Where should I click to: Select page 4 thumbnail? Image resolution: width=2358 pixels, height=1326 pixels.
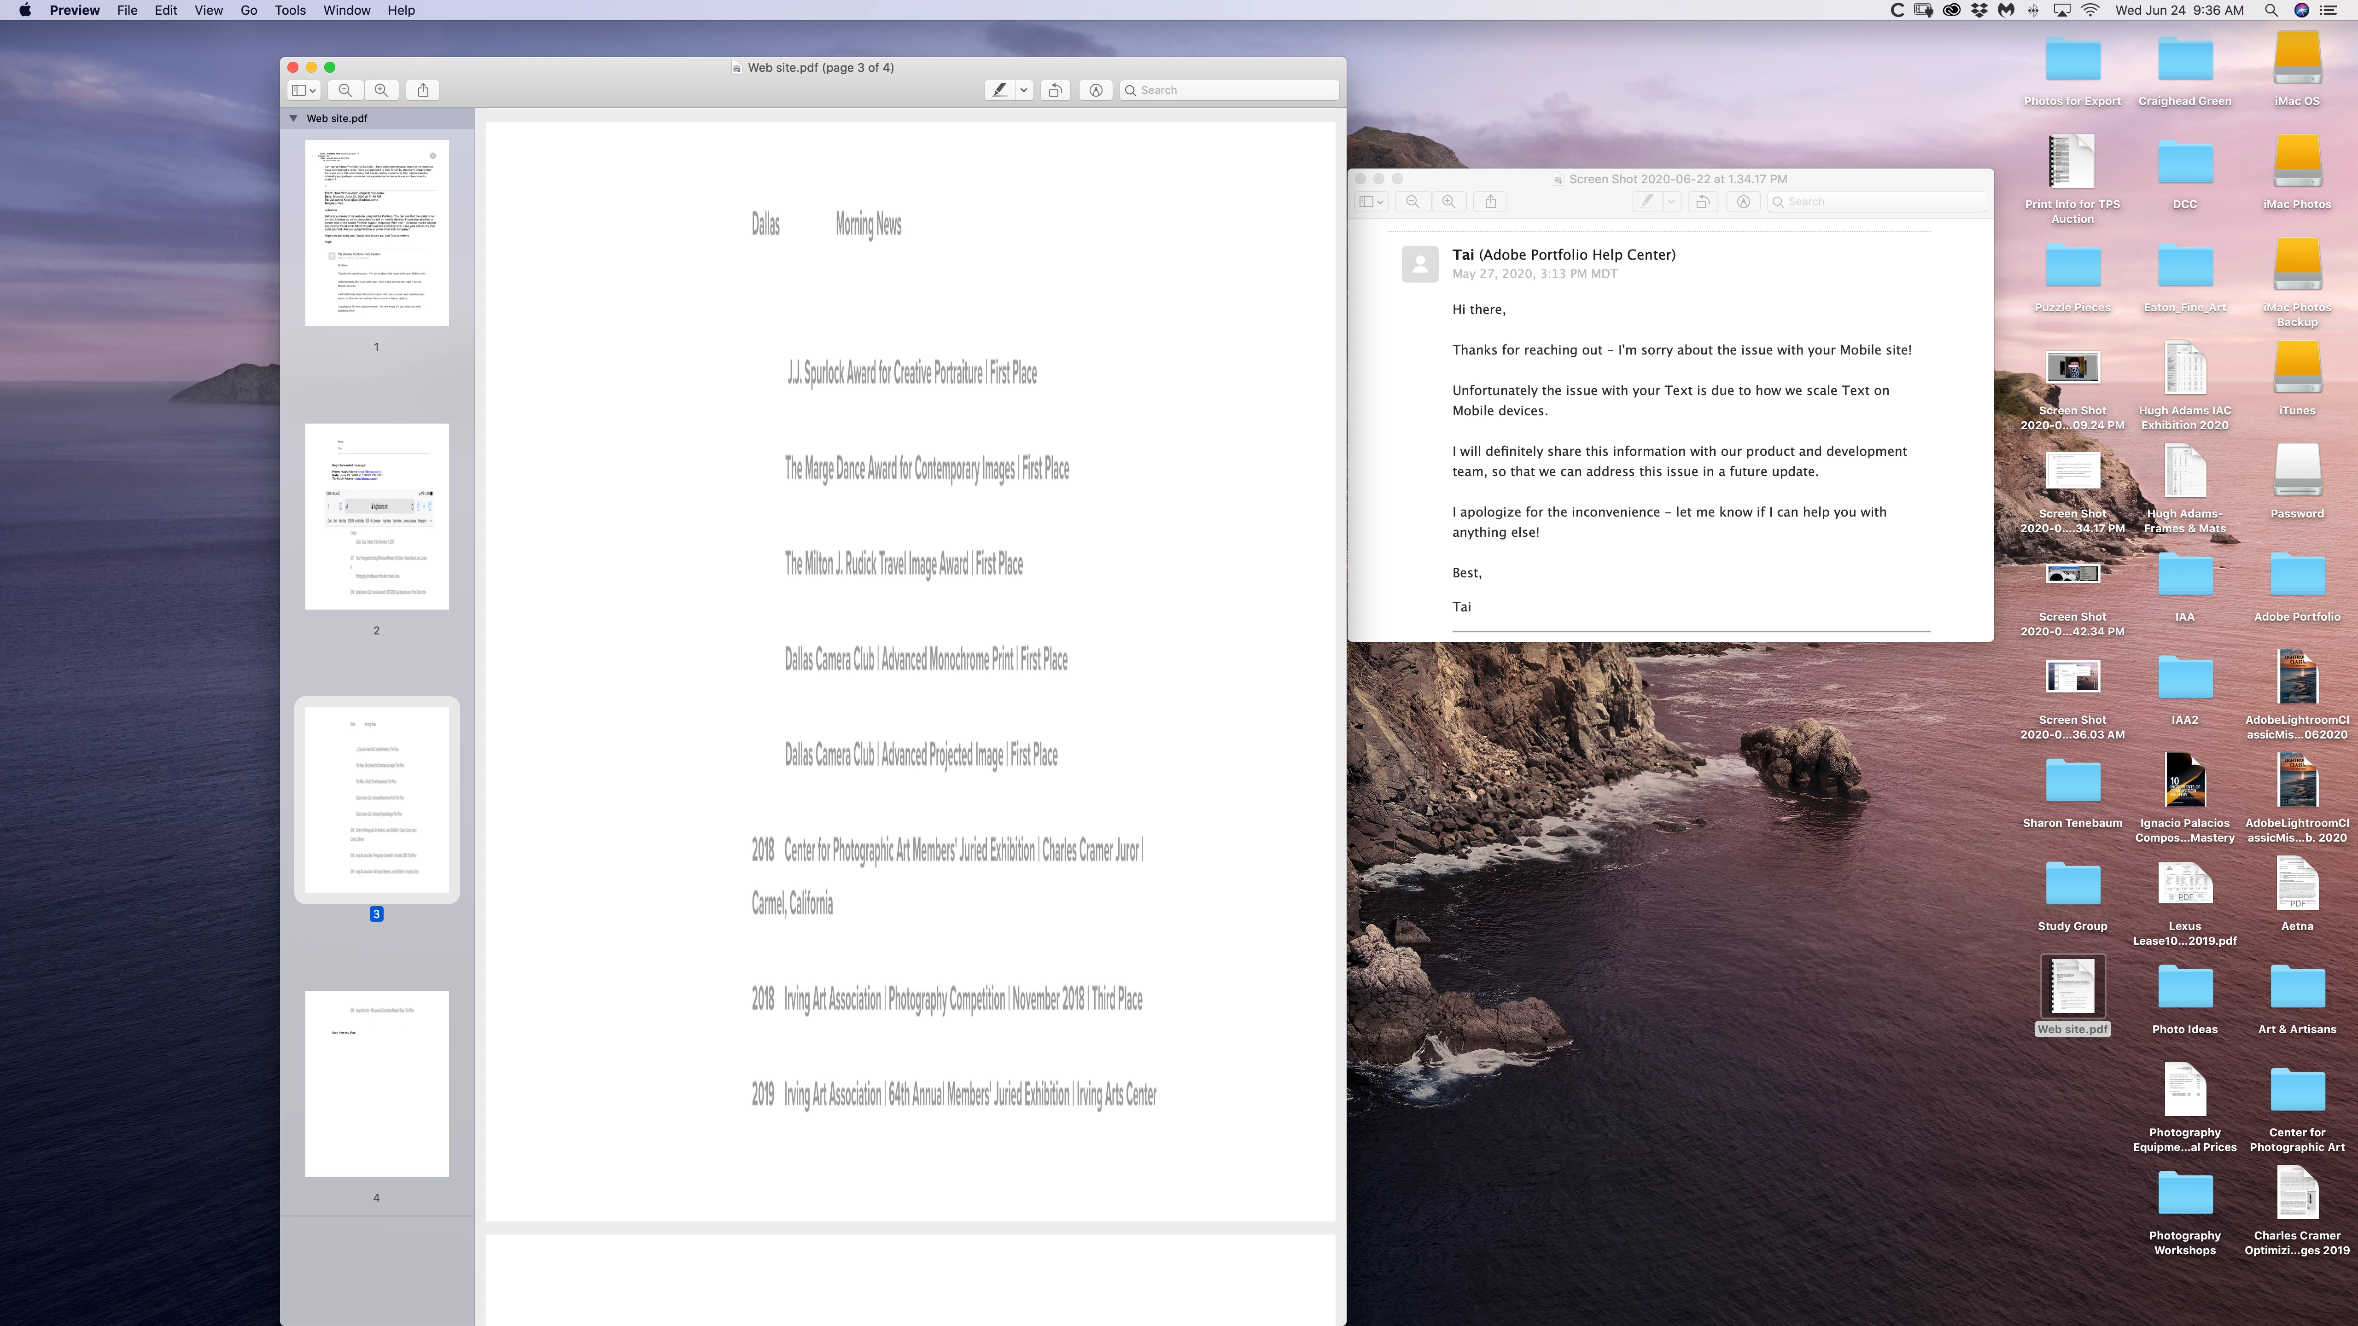click(x=376, y=1082)
